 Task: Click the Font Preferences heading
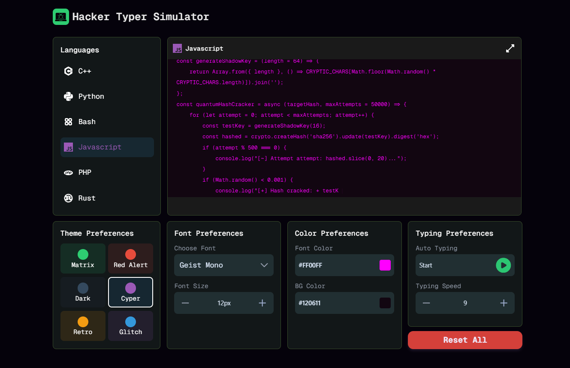[x=209, y=233]
